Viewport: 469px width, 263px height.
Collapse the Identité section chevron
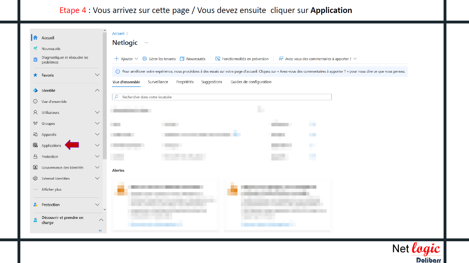[97, 90]
